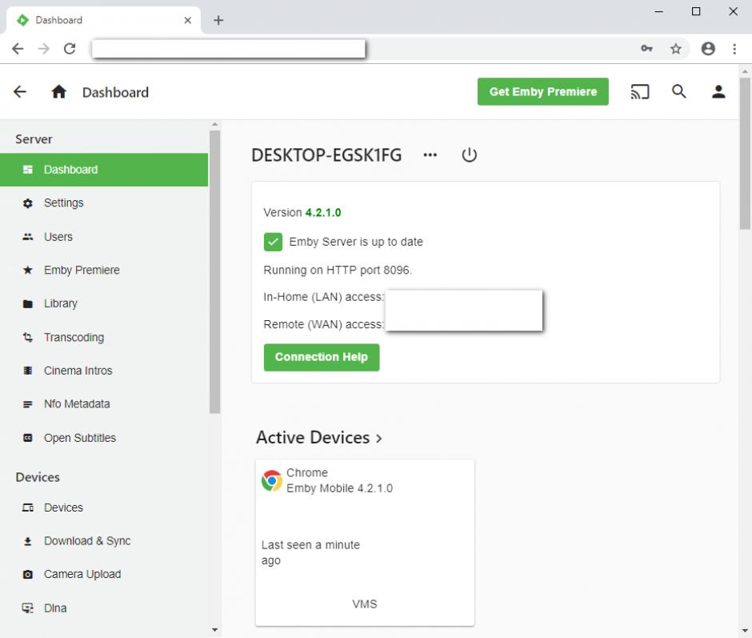Image resolution: width=752 pixels, height=638 pixels.
Task: Open Nfo Metadata in the sidebar
Action: tap(104, 403)
